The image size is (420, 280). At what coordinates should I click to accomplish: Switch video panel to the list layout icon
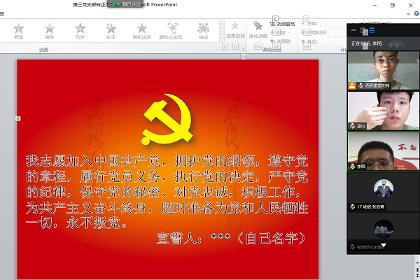pyautogui.click(x=372, y=31)
